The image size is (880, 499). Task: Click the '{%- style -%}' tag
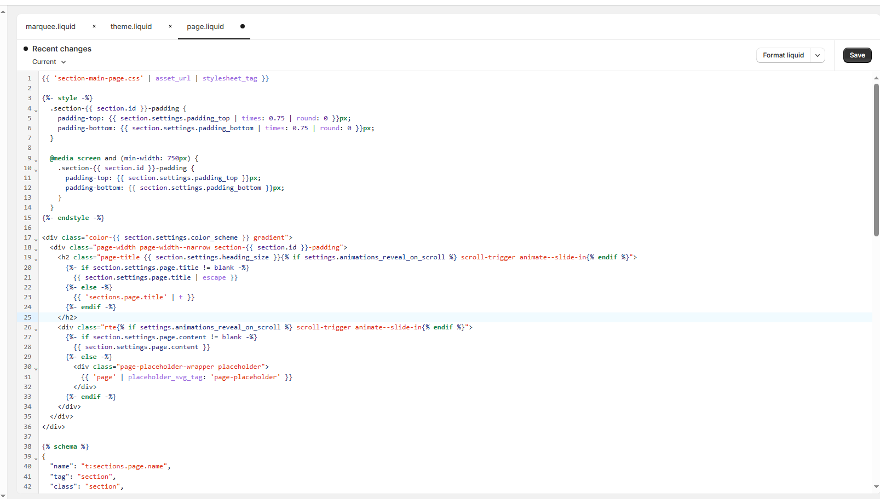[x=67, y=98]
